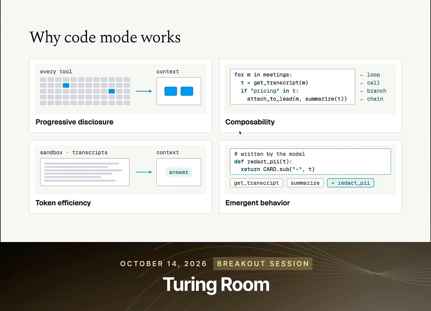Viewport: 431px width, 311px height.
Task: Click the 'def redact_pii(t):' code line
Action: [x=263, y=162]
